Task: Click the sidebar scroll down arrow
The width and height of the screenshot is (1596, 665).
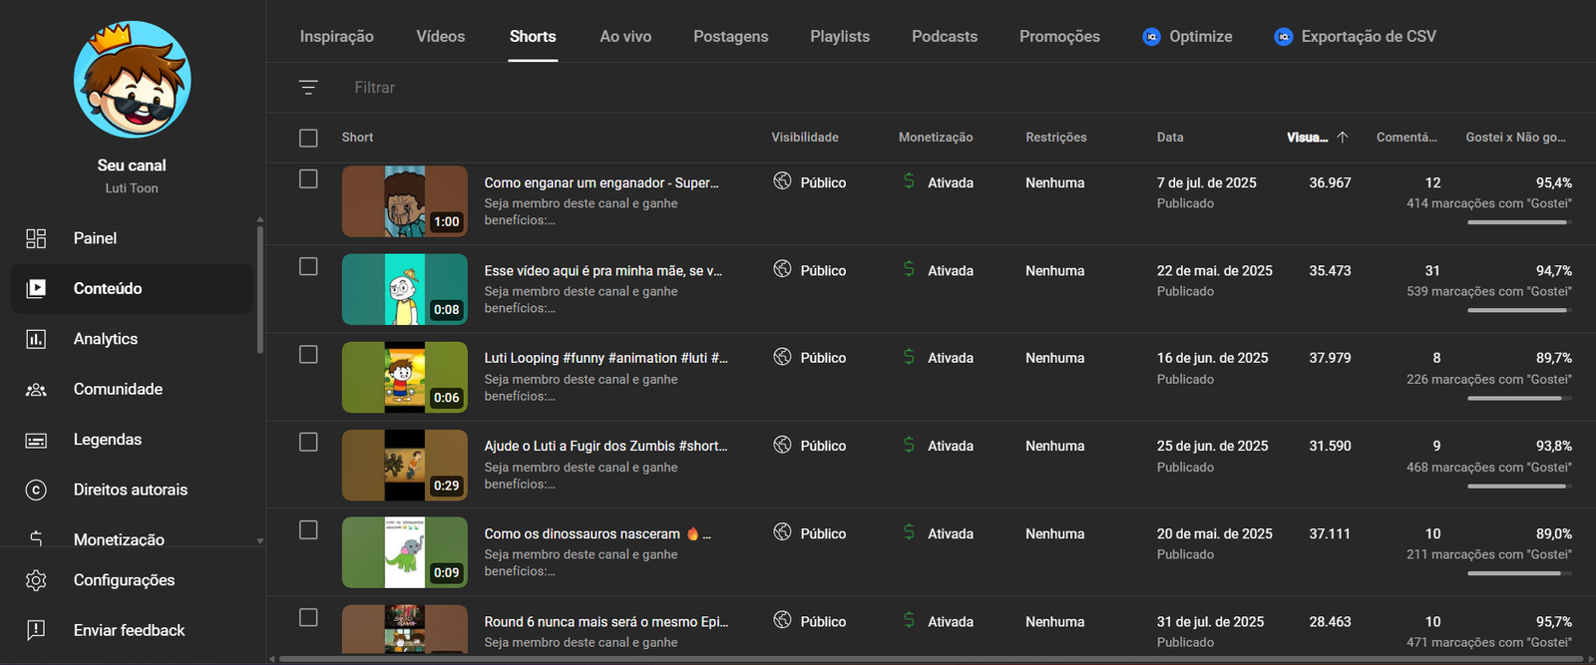Action: point(259,541)
